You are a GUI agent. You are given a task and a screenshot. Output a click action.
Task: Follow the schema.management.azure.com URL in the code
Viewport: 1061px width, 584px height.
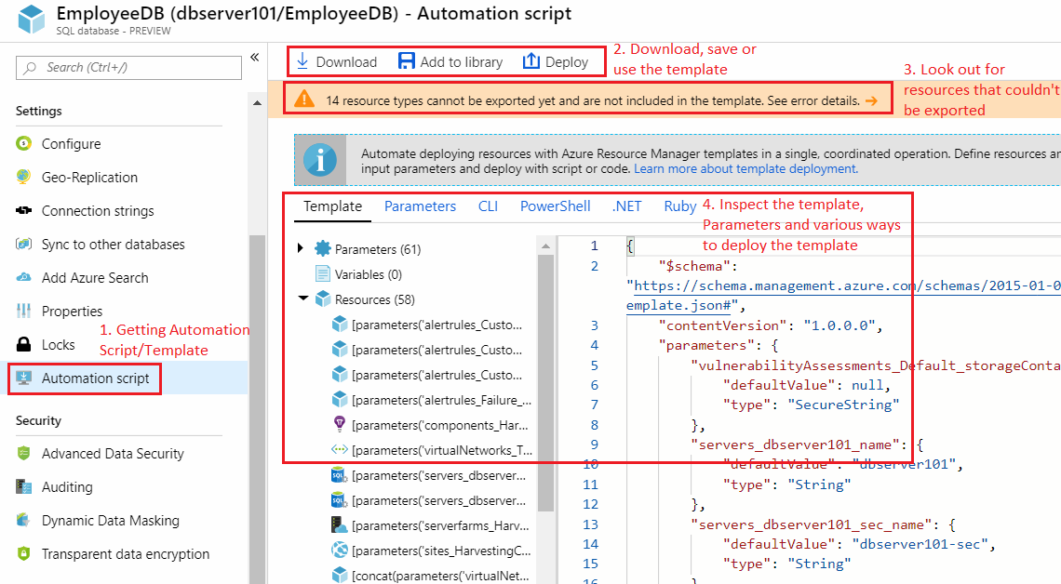click(x=844, y=285)
